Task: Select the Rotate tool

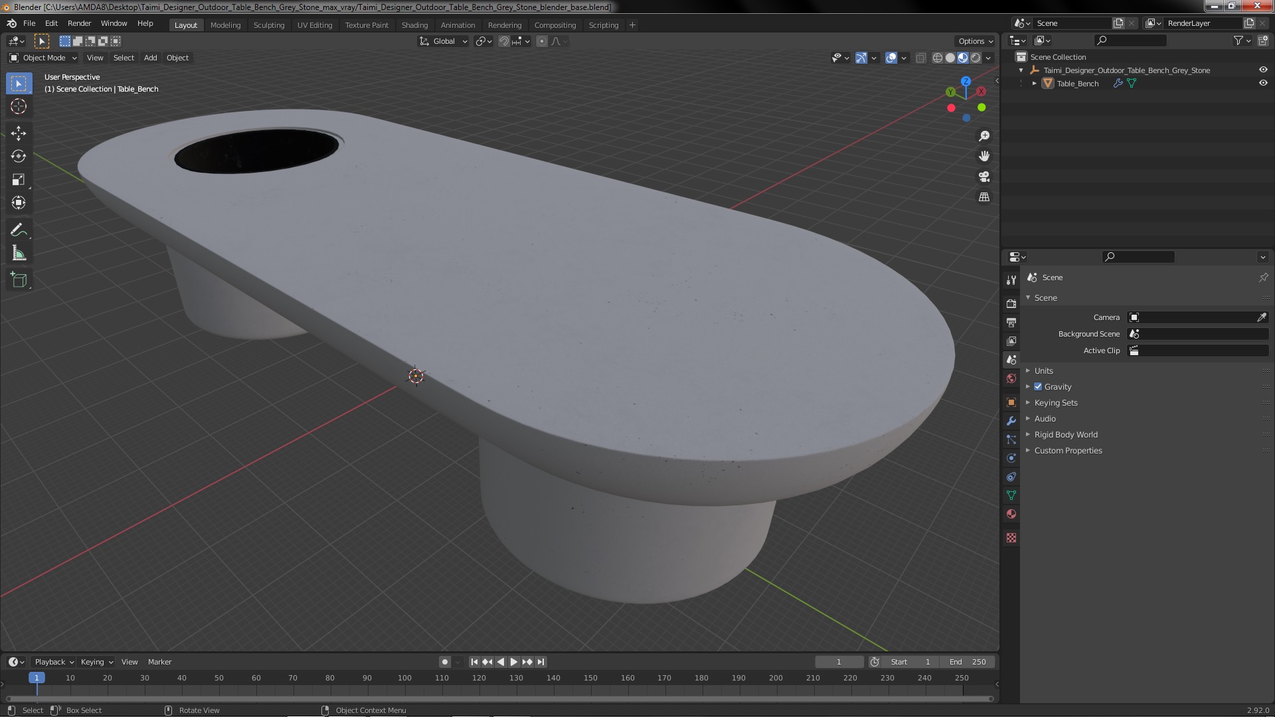Action: click(19, 157)
